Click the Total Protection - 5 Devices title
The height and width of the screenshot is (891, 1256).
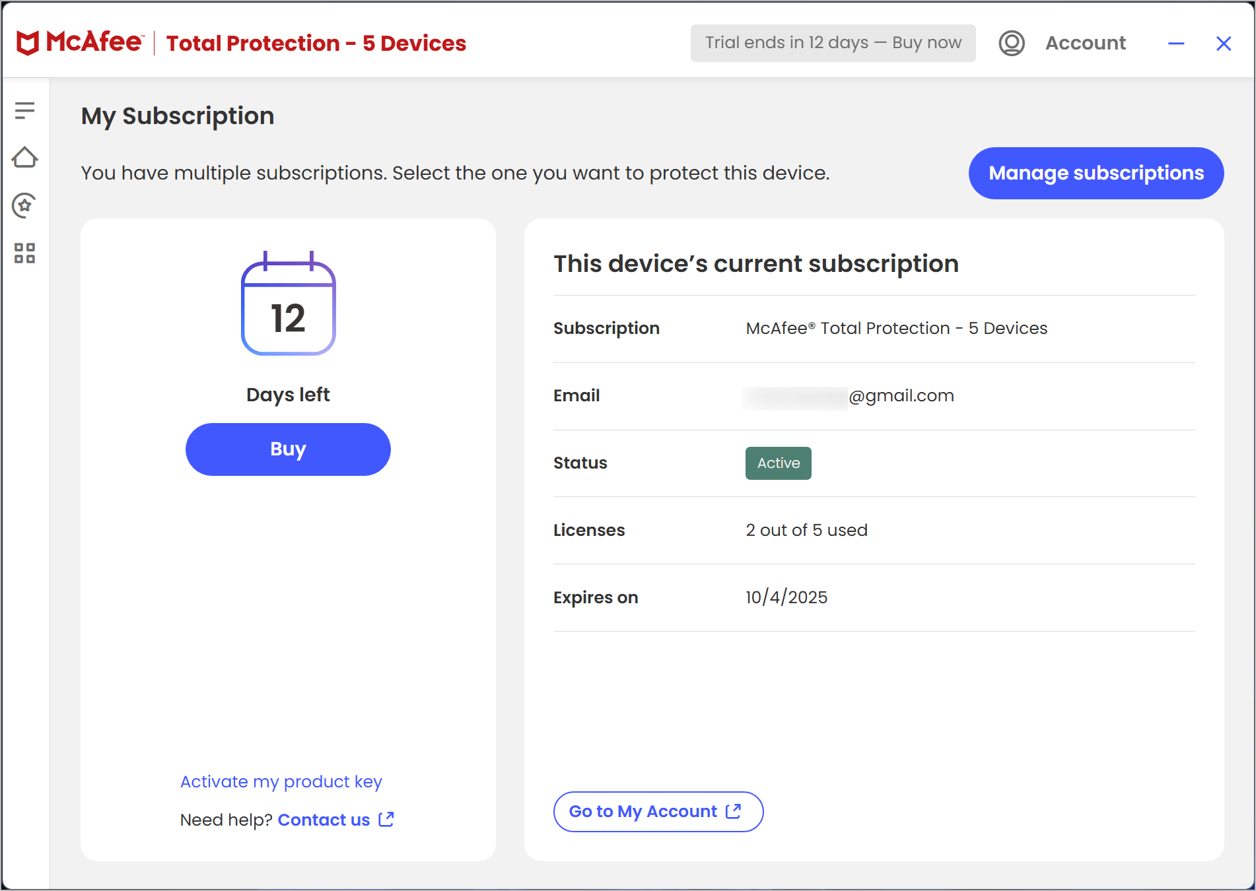(x=315, y=42)
